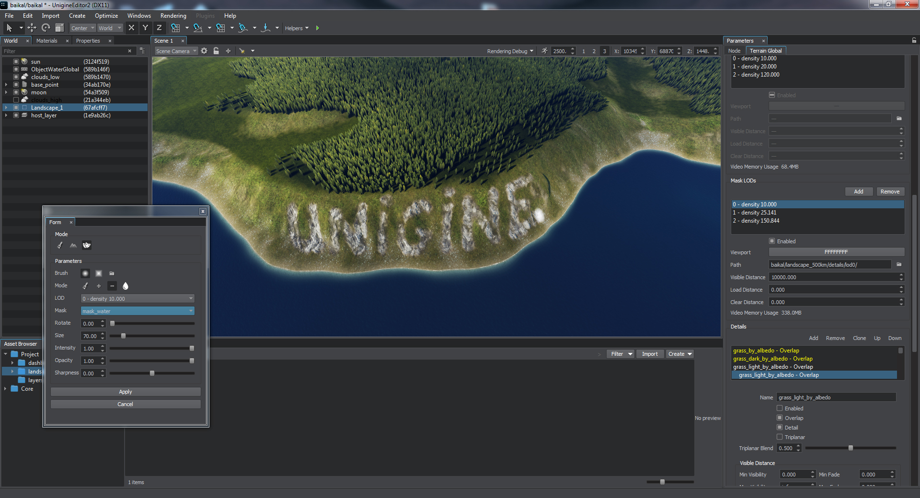Switch to the Properties tab
This screenshot has width=920, height=498.
click(88, 41)
